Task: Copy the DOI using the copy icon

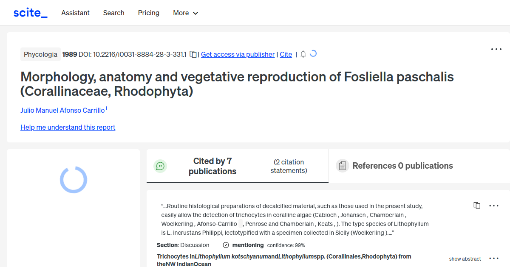Action: pyautogui.click(x=193, y=54)
